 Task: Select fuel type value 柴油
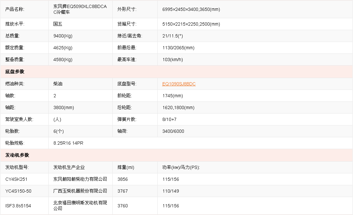click(58, 84)
